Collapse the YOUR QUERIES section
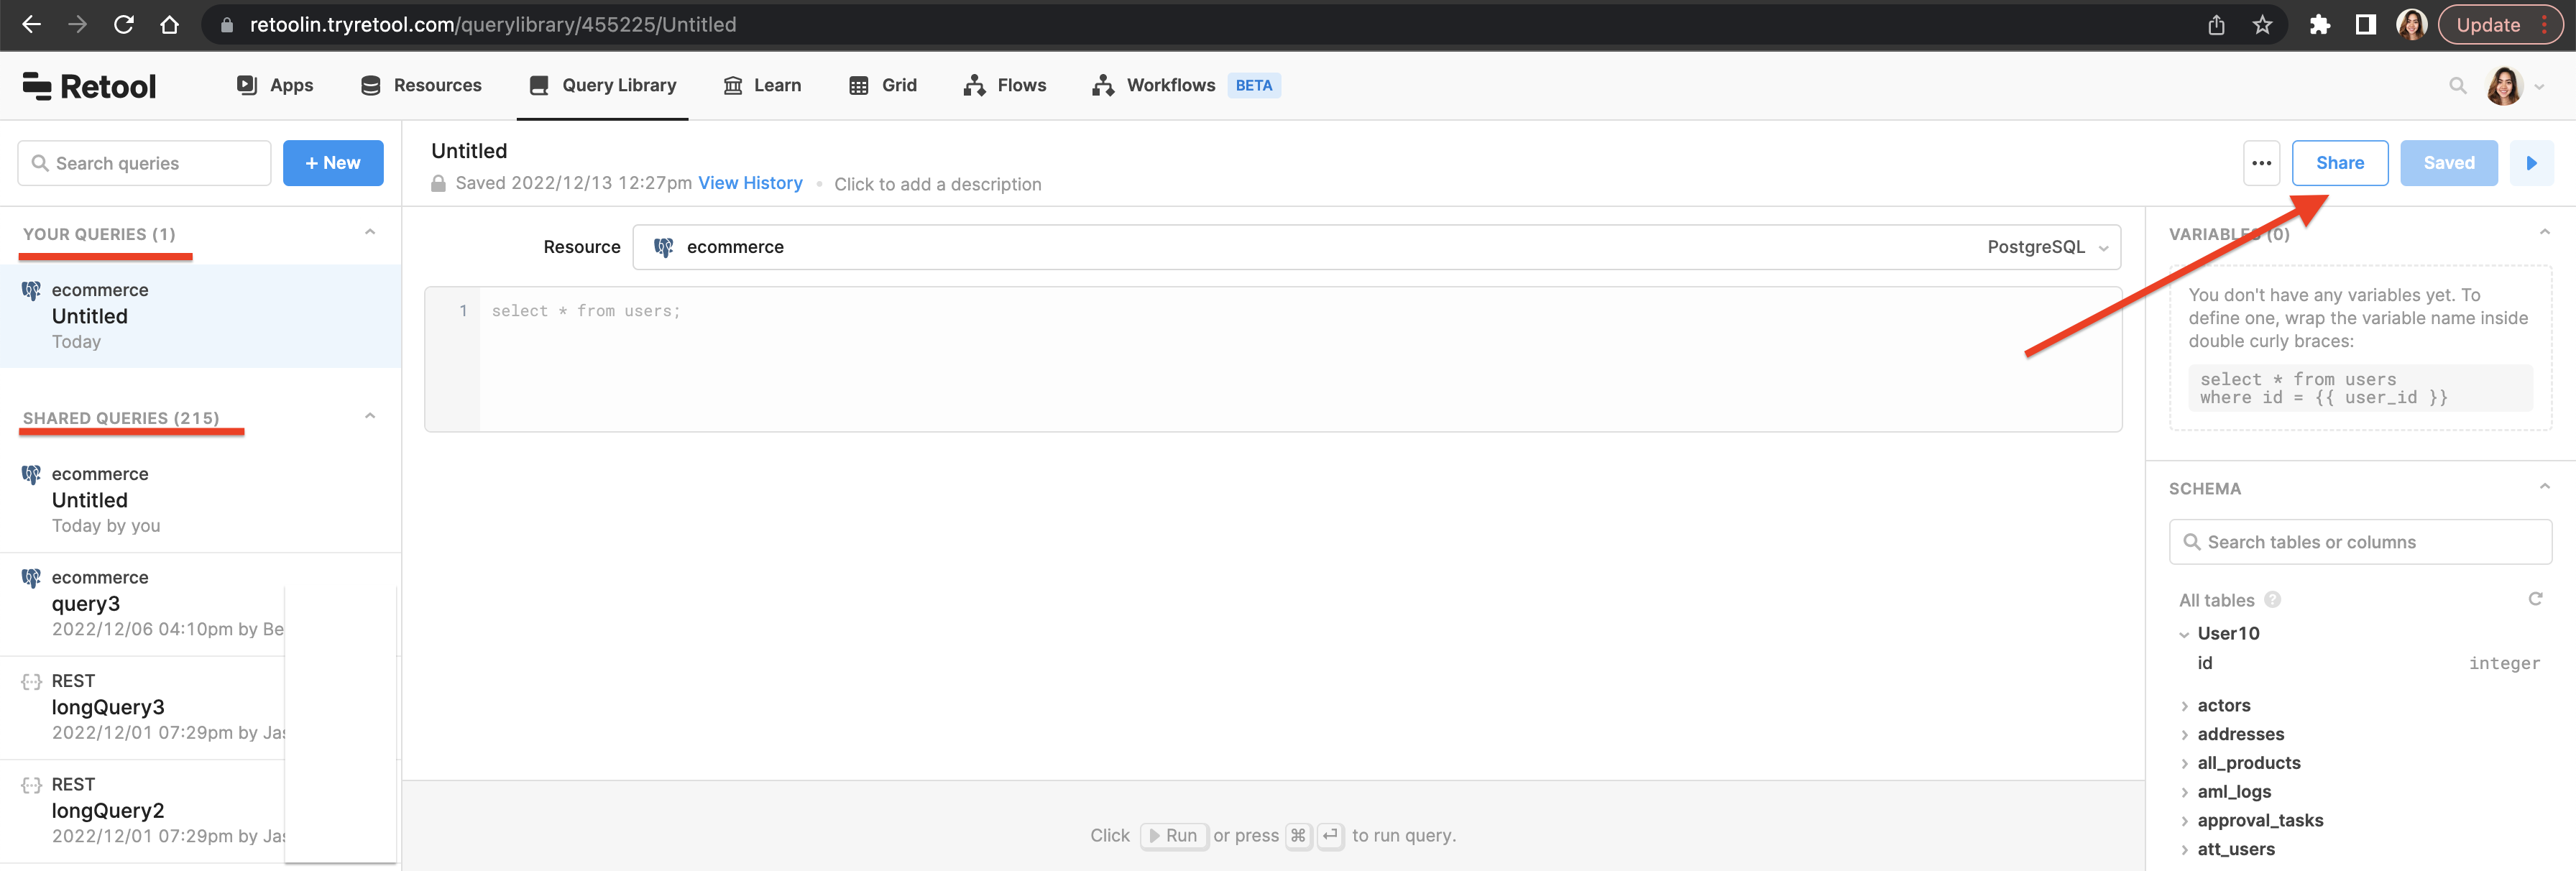The image size is (2576, 871). click(x=370, y=232)
